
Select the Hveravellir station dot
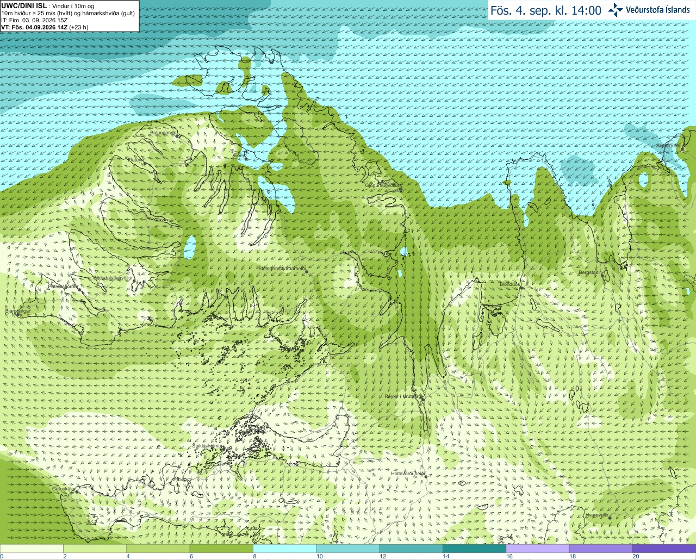click(610, 518)
